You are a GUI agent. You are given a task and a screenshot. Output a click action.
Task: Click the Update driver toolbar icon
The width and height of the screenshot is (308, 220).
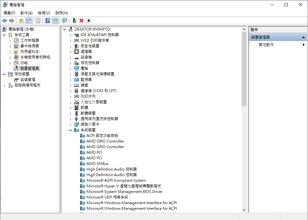74,21
